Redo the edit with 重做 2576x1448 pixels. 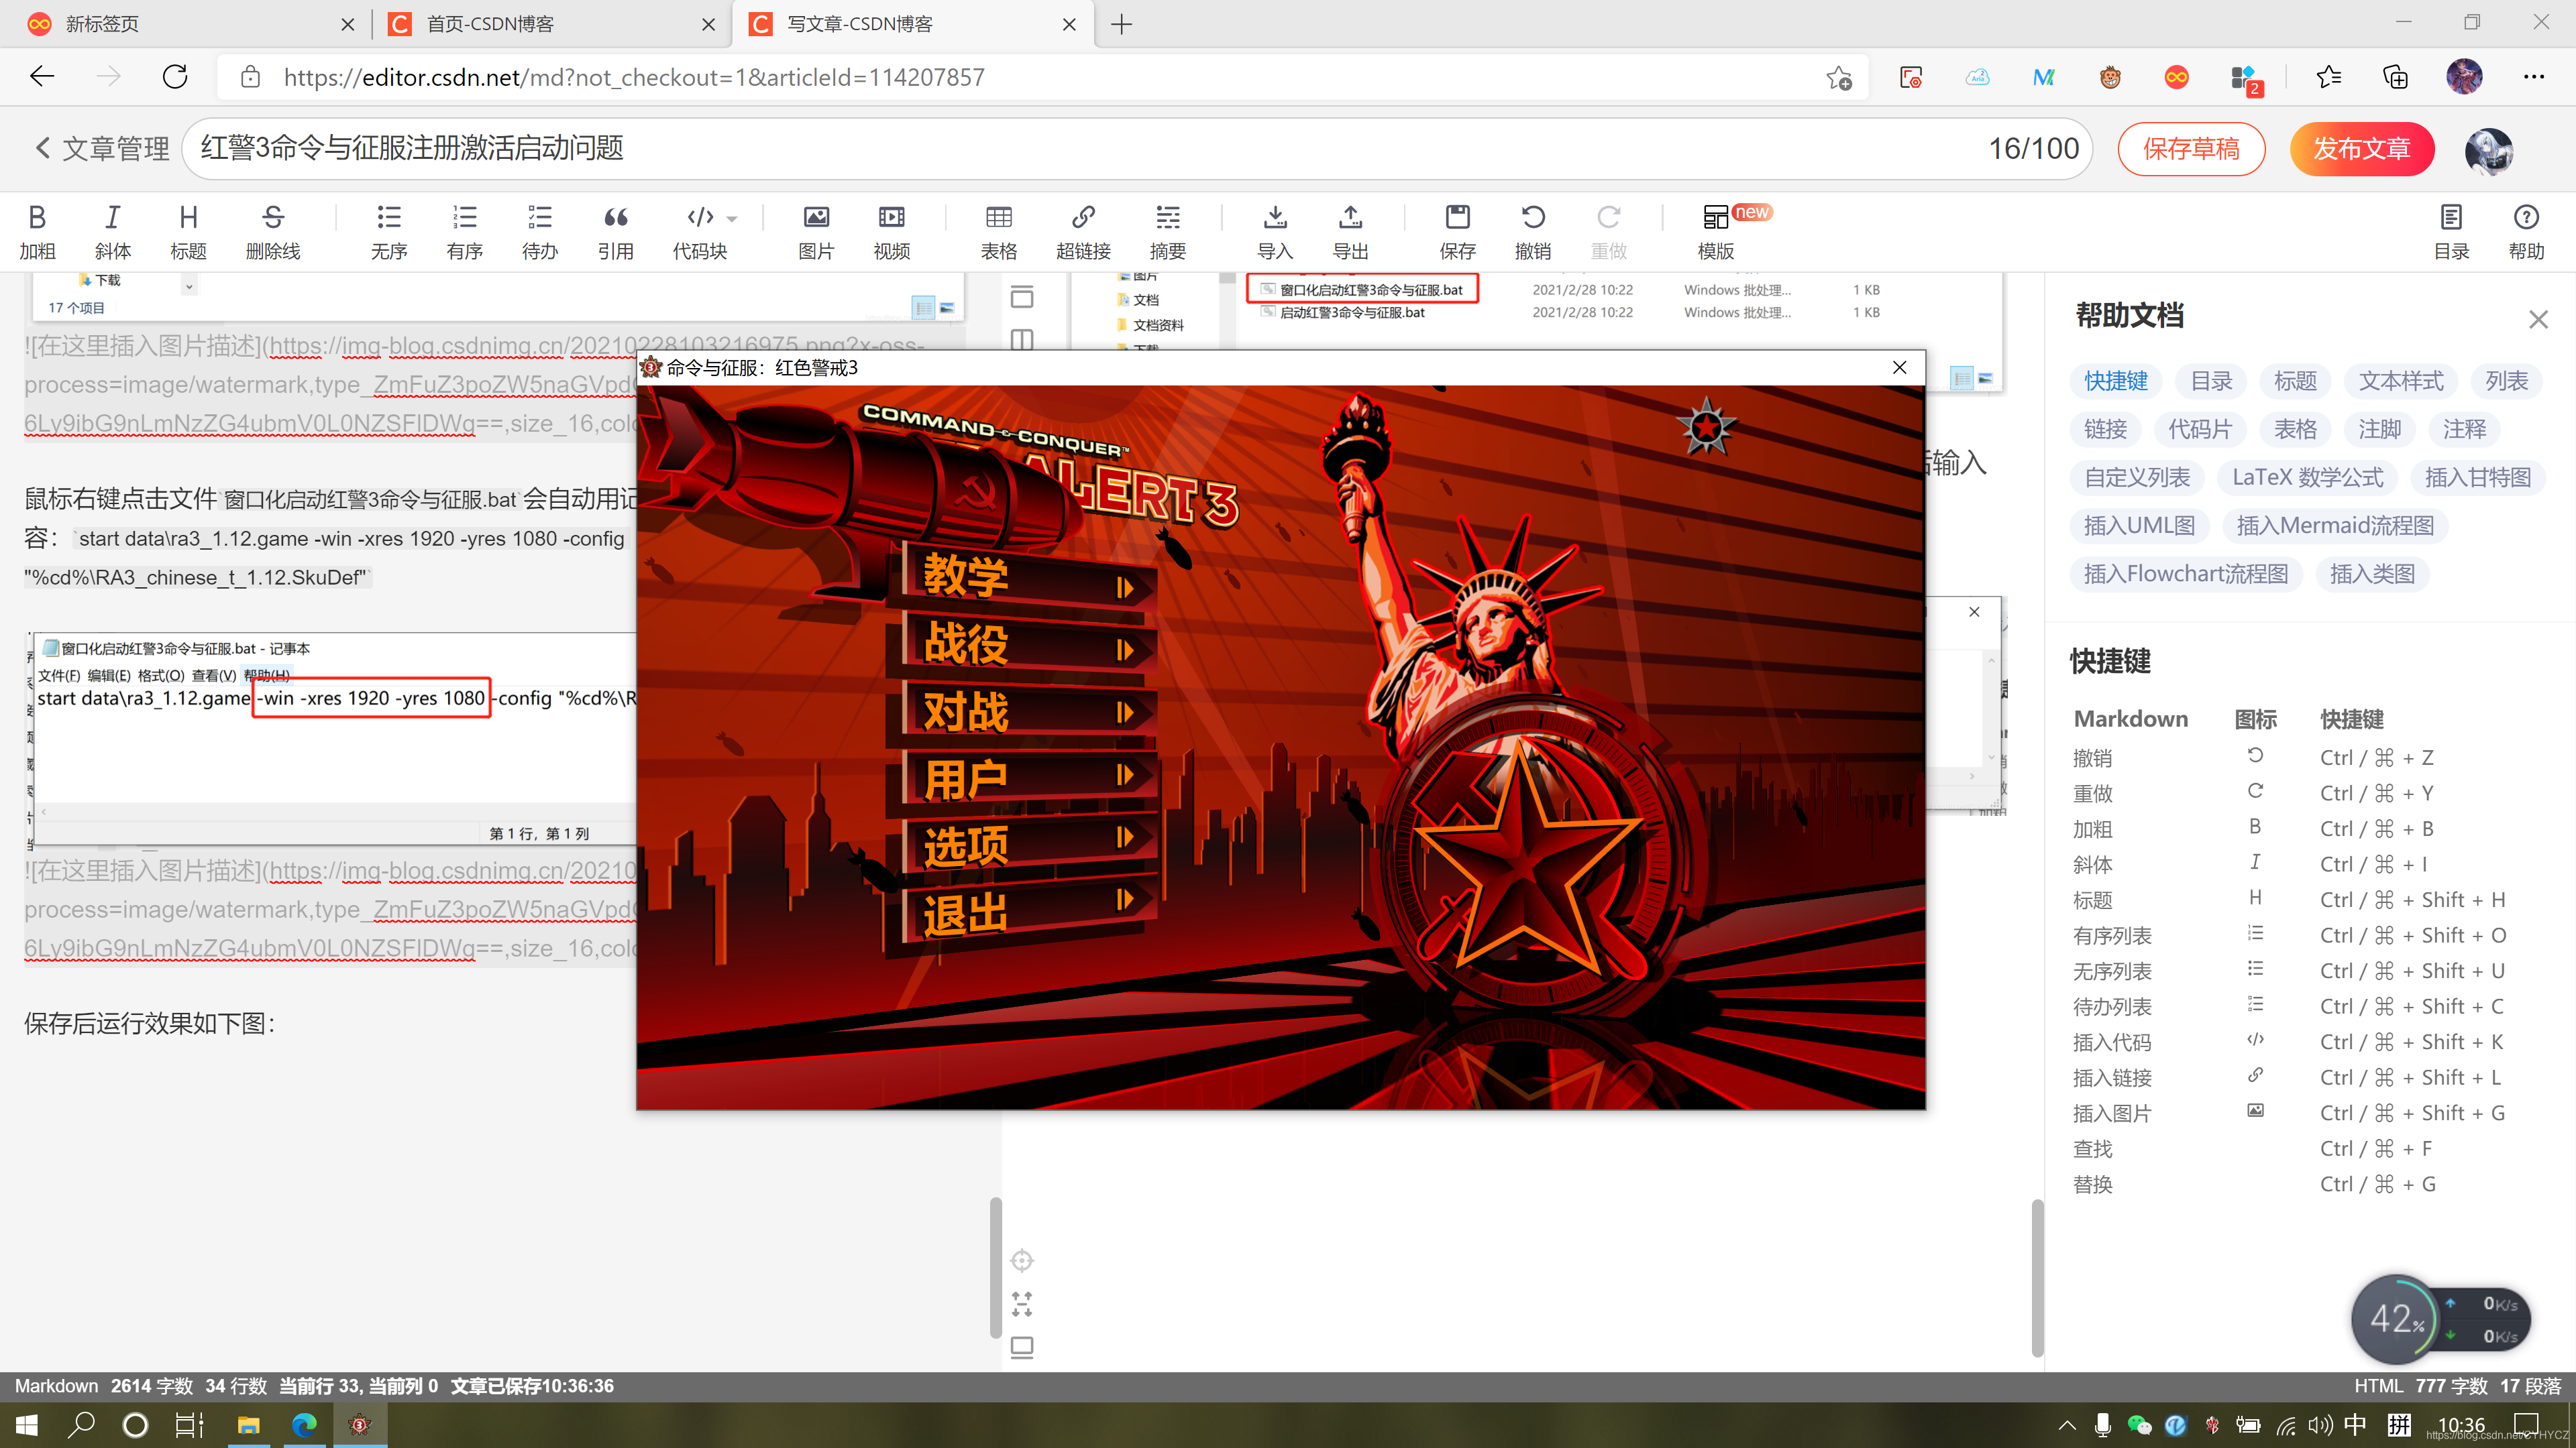1609,232
